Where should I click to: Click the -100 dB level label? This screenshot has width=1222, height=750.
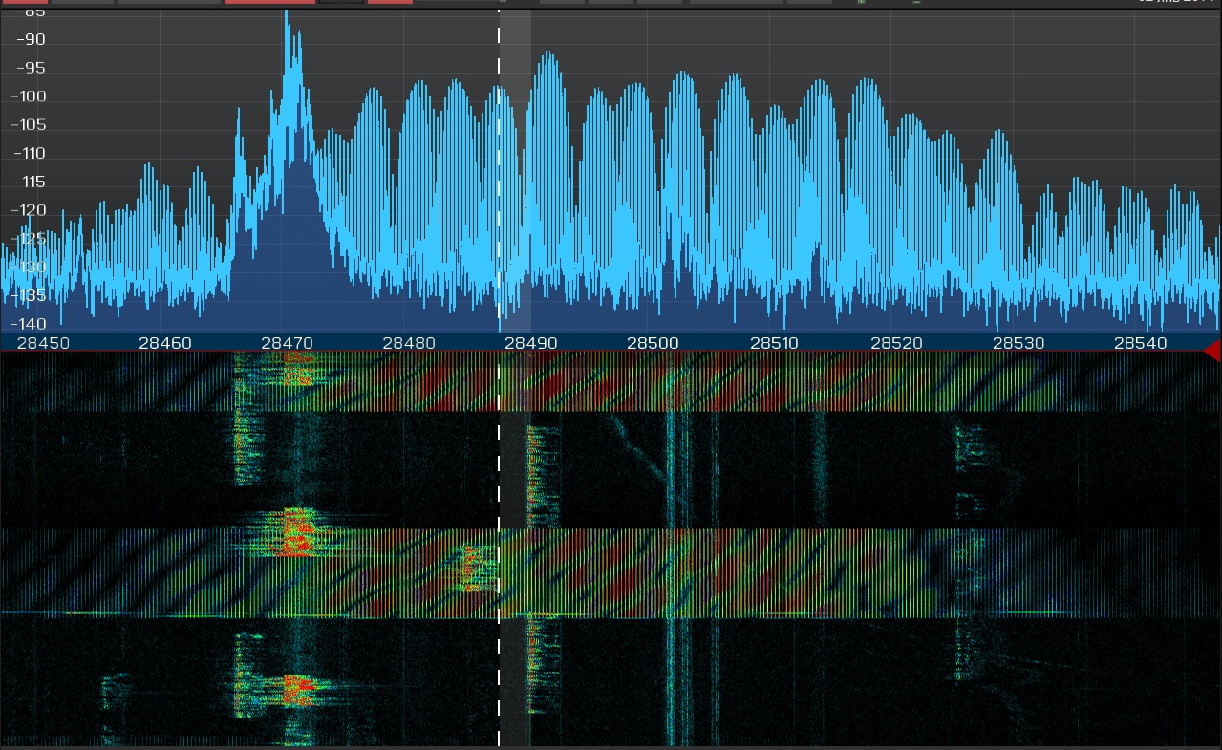coord(28,96)
